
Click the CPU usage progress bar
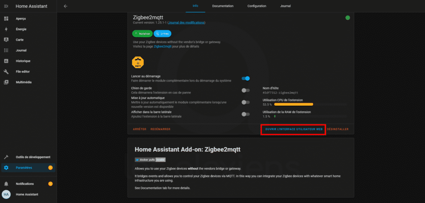click(x=310, y=104)
